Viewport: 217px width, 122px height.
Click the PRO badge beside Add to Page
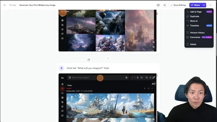[x=209, y=12]
